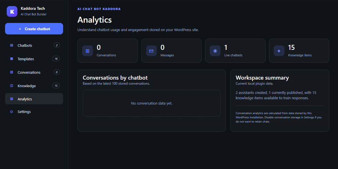Click the Conversations count badge 0

(x=57, y=72)
